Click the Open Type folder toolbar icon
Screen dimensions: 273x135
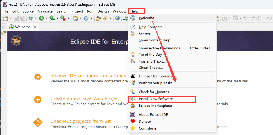click(x=98, y=18)
